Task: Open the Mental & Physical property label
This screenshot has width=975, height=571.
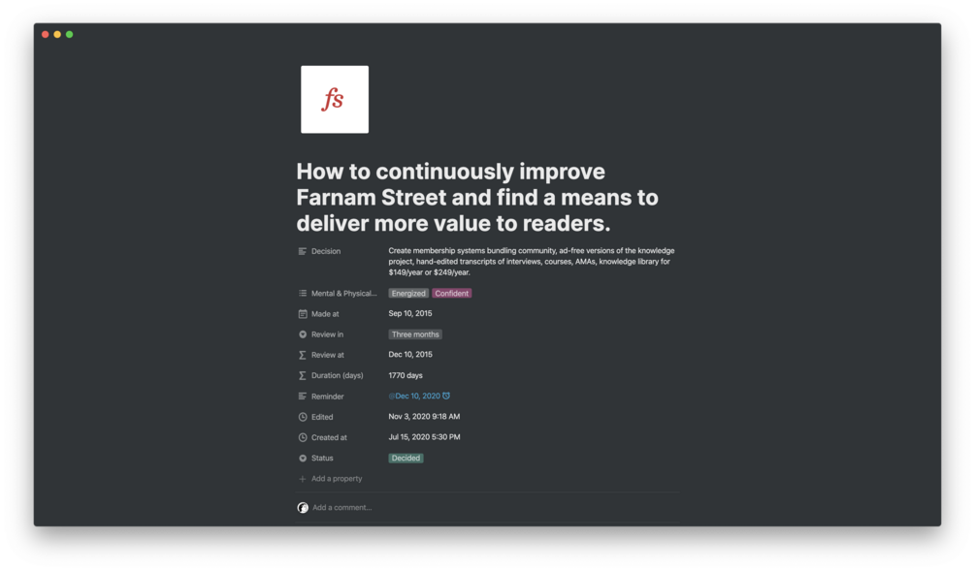Action: click(x=343, y=294)
